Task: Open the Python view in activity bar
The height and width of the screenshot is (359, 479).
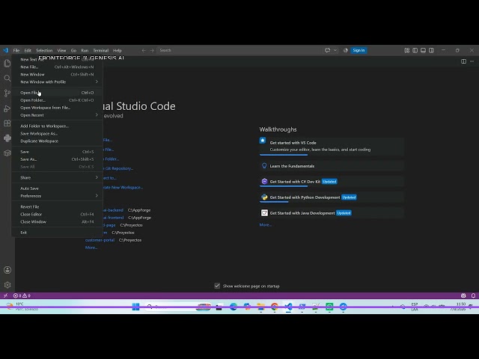Action: pyautogui.click(x=7, y=138)
